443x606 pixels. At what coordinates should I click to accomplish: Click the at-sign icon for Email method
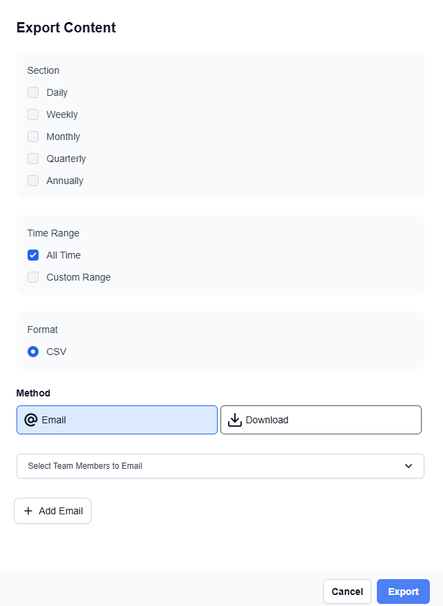30,420
